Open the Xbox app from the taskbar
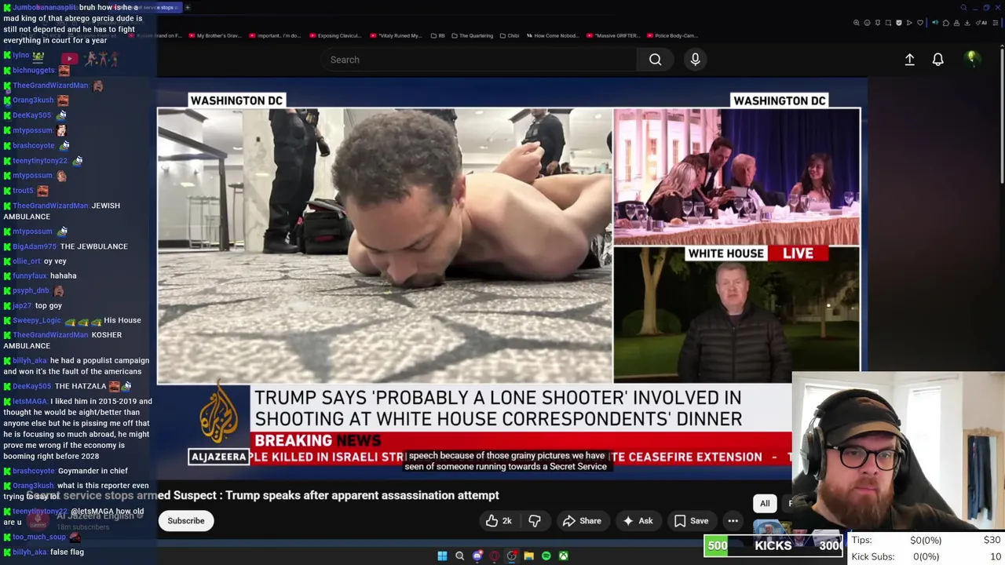 (563, 556)
